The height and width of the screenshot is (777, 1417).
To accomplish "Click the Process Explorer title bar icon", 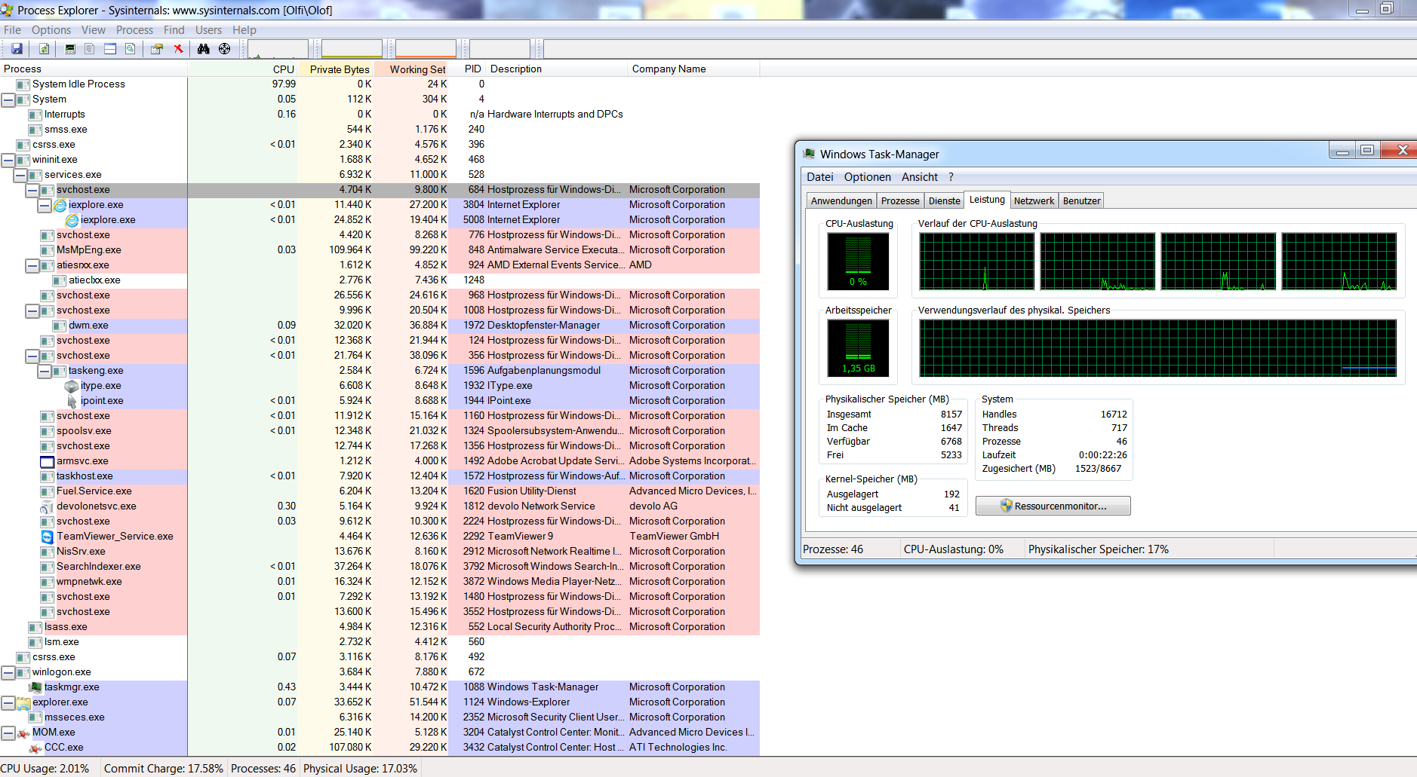I will (7, 10).
